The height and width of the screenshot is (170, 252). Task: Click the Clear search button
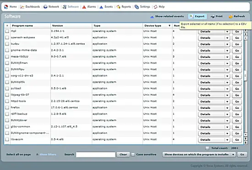click(123, 154)
